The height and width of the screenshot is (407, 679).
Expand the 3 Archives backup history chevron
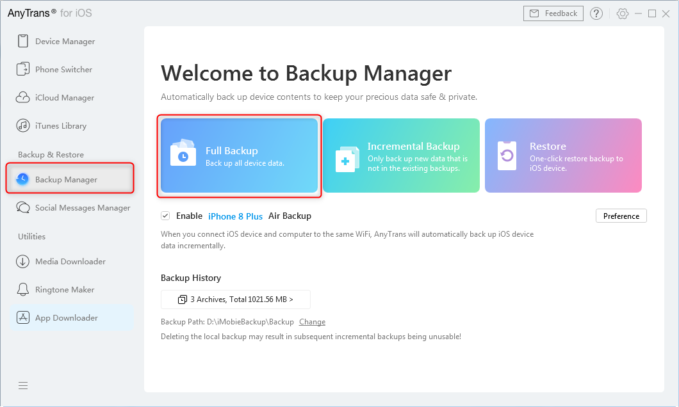pos(291,299)
